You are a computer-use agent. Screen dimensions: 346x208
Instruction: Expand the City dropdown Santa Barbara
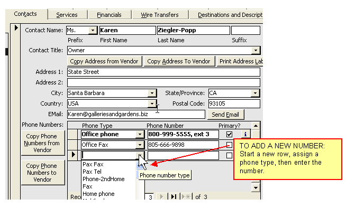(x=152, y=93)
